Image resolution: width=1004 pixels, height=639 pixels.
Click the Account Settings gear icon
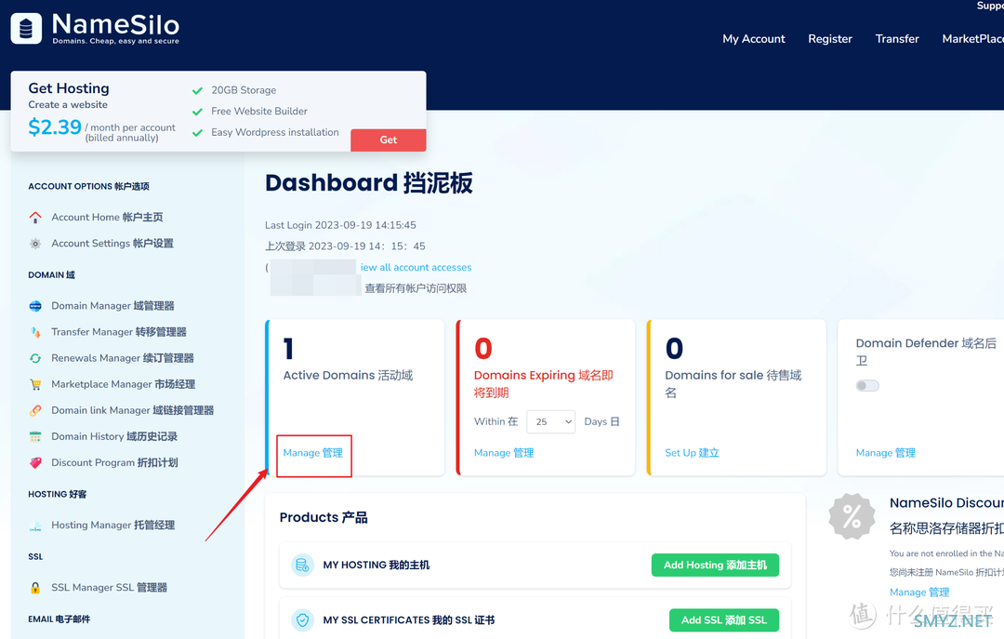point(35,244)
